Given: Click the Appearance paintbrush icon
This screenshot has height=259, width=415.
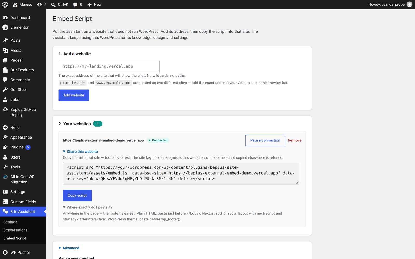Looking at the screenshot, I should (5, 138).
